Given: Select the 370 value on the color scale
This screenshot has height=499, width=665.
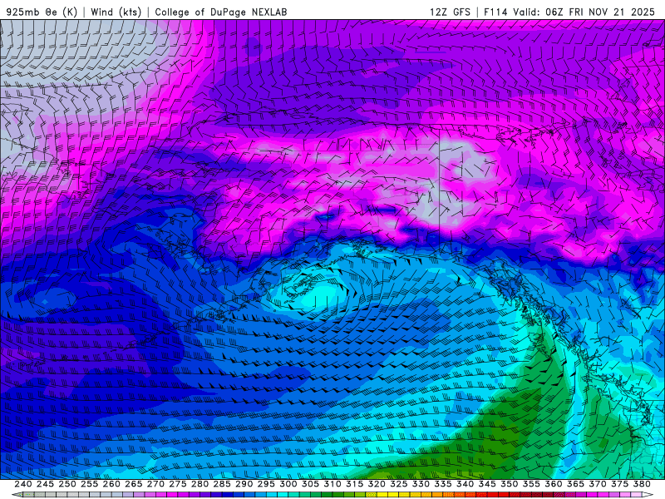Looking at the screenshot, I should pyautogui.click(x=597, y=484).
